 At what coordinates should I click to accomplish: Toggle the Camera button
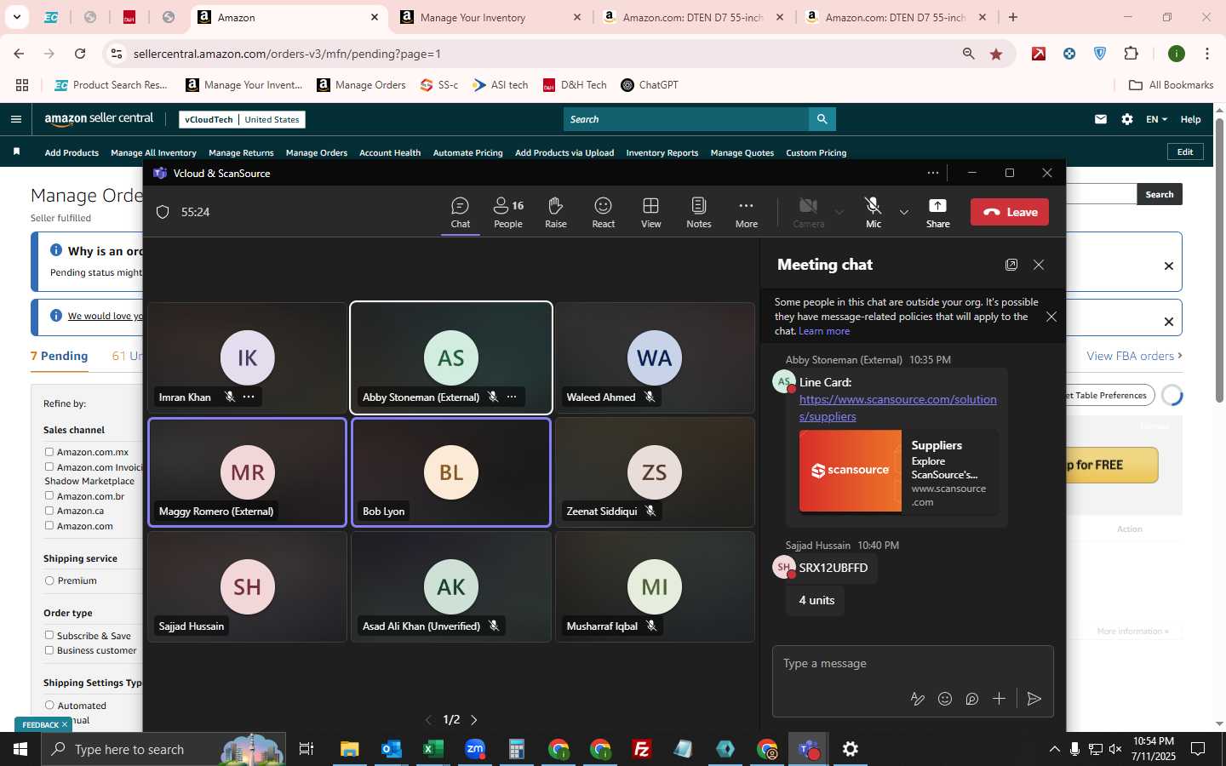[x=809, y=213]
